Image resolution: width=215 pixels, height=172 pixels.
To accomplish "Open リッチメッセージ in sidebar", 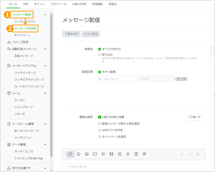I will pos(25,73).
